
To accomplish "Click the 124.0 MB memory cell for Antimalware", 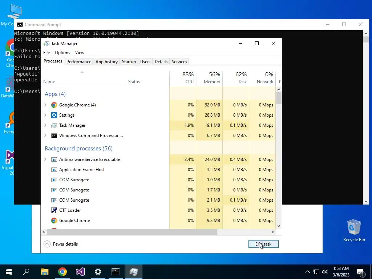I will [210, 159].
